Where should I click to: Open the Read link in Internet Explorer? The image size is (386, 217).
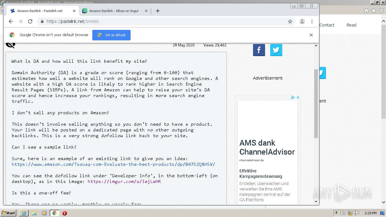(351, 25)
